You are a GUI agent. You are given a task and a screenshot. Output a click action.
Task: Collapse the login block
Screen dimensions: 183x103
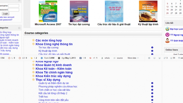click(x=19, y=1)
